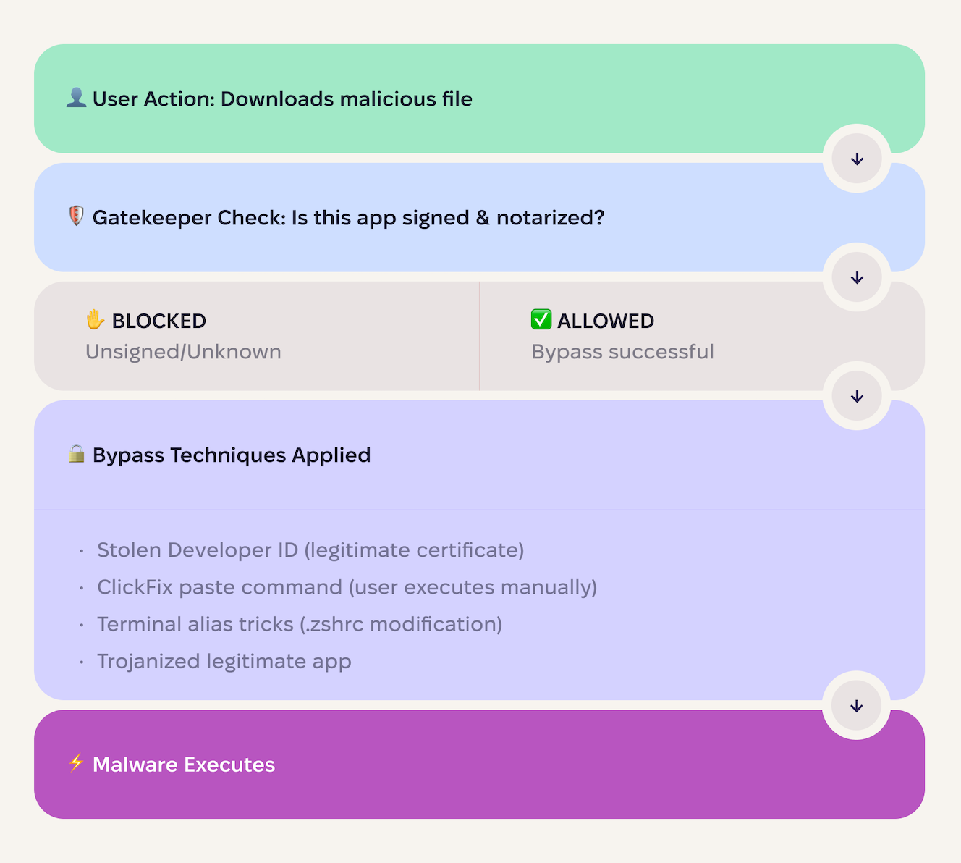Click the Gatekeeper shield icon
The width and height of the screenshot is (961, 863).
pos(76,216)
